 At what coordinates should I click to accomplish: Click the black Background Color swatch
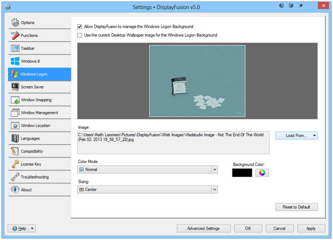(242, 173)
